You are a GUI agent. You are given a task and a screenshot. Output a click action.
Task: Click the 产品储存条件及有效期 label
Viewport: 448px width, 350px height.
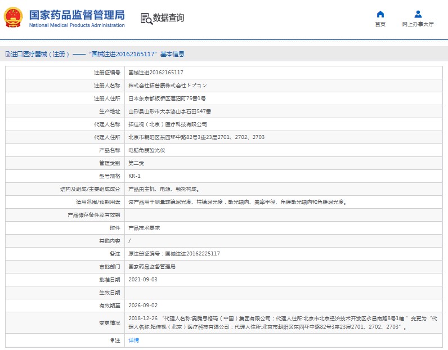click(x=94, y=215)
